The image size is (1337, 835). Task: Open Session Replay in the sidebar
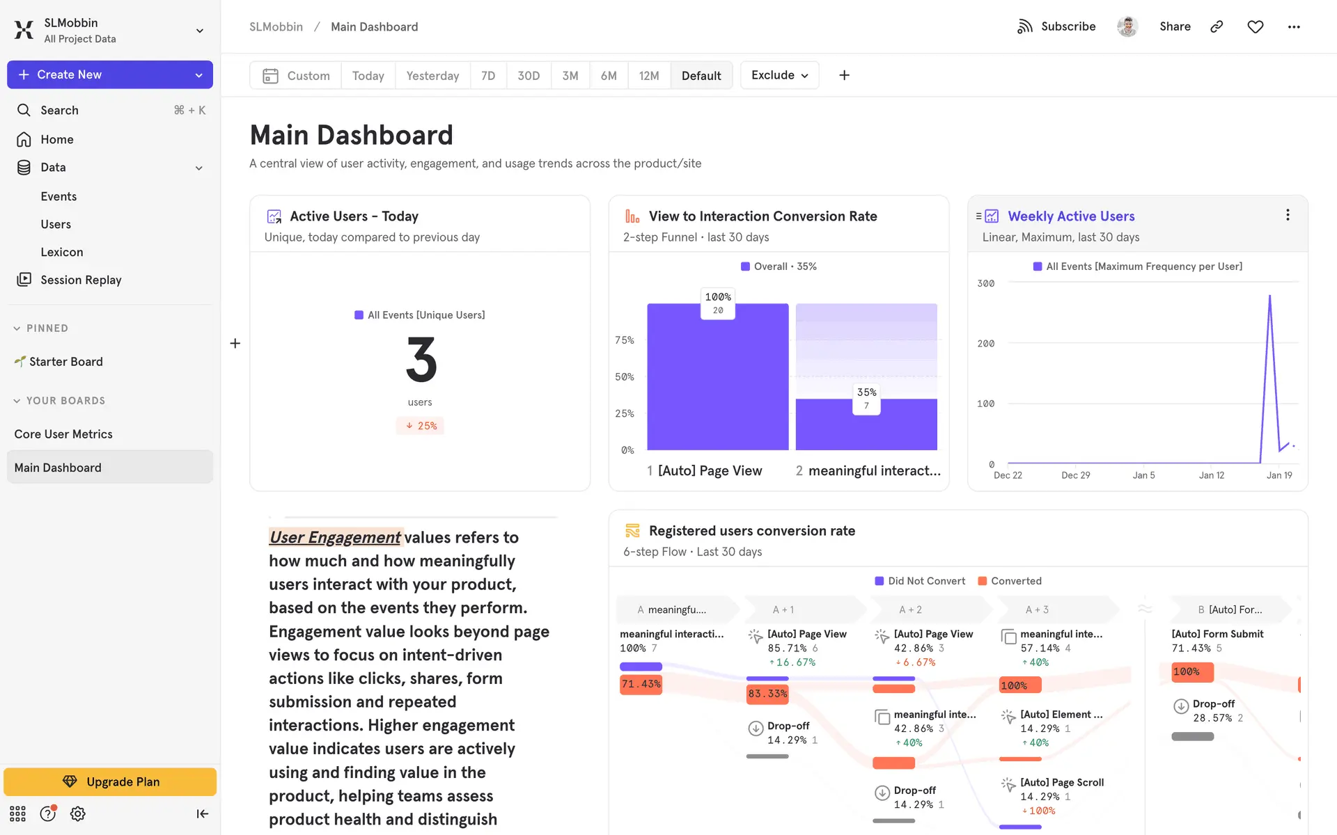[81, 280]
